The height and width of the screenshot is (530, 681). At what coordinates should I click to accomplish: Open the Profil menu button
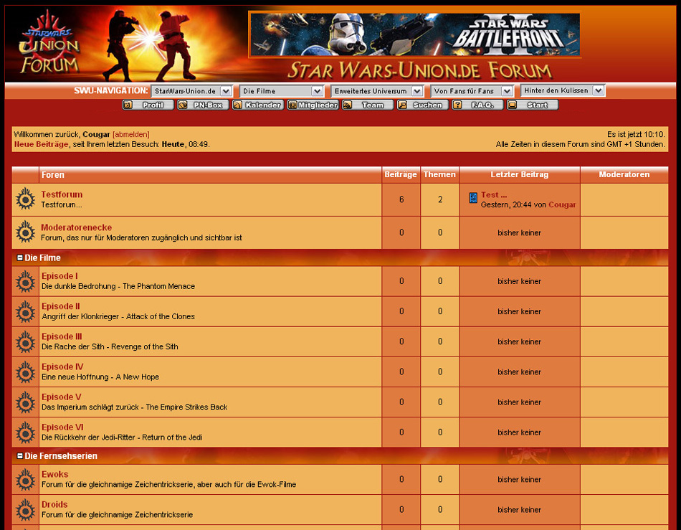[x=148, y=105]
